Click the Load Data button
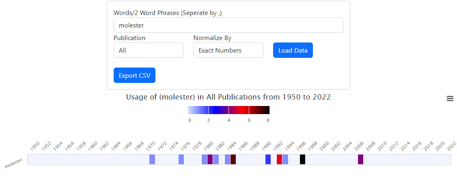Image resolution: width=457 pixels, height=178 pixels. (293, 50)
